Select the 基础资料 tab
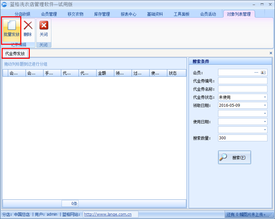Screen dimensions: 275x219 [x=155, y=14]
